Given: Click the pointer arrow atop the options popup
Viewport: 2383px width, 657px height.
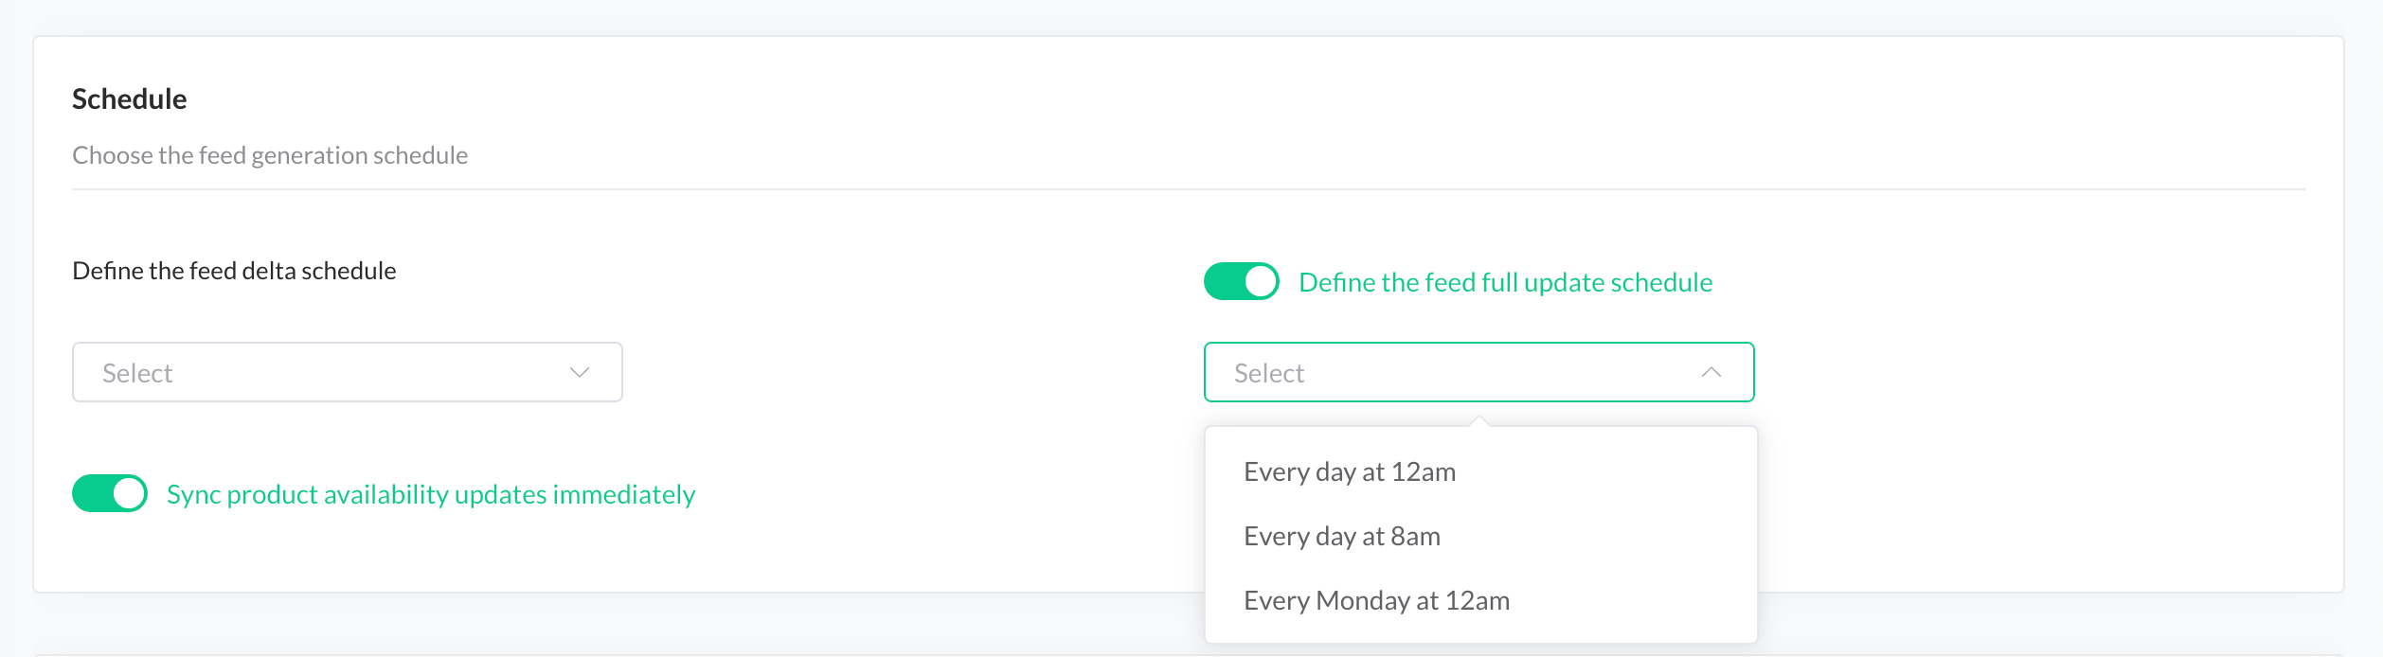Looking at the screenshot, I should pyautogui.click(x=1478, y=421).
